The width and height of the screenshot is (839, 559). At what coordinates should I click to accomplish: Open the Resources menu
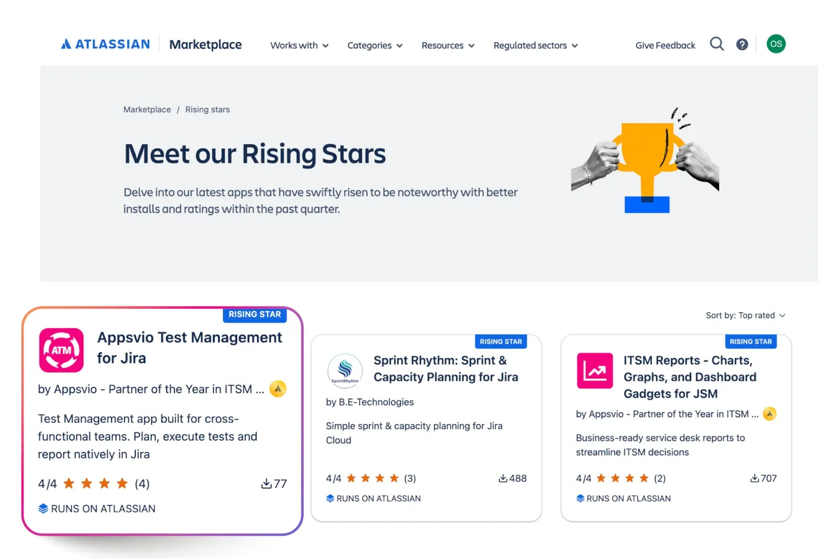(x=447, y=46)
